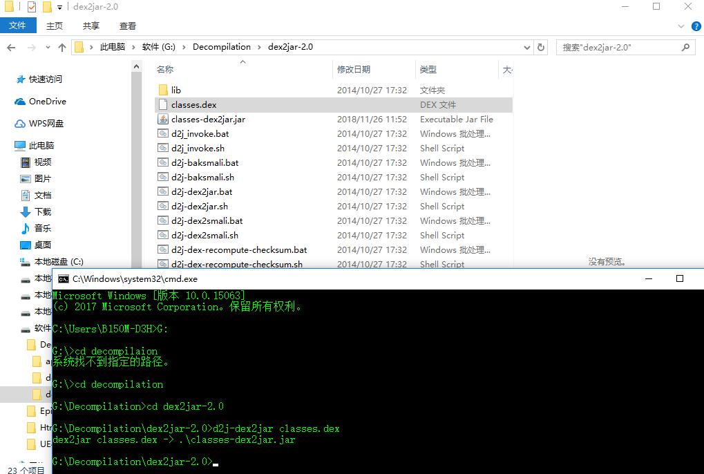The width and height of the screenshot is (704, 474).
Task: Sort by 名称 column header
Action: (165, 70)
